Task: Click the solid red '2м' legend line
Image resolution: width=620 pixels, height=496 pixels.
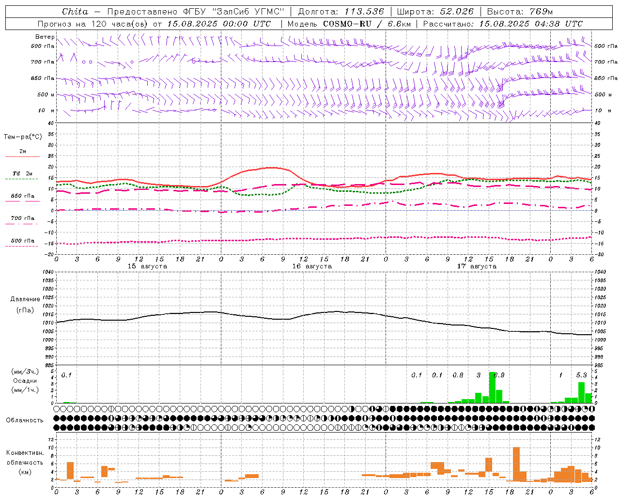Action: tap(22, 157)
